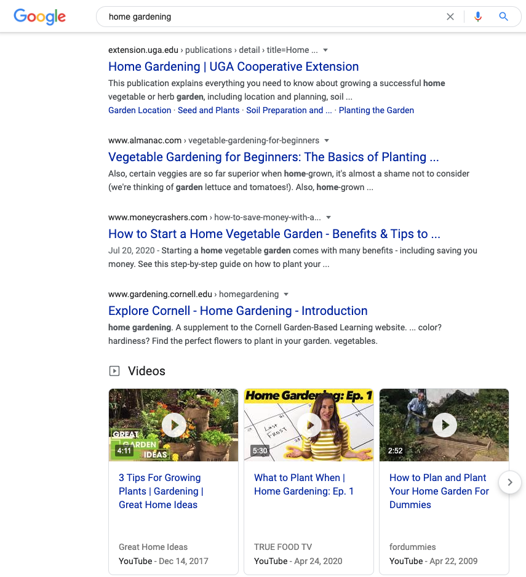This screenshot has width=526, height=577.
Task: Open 'What to Plant When' video title
Action: pos(304,485)
